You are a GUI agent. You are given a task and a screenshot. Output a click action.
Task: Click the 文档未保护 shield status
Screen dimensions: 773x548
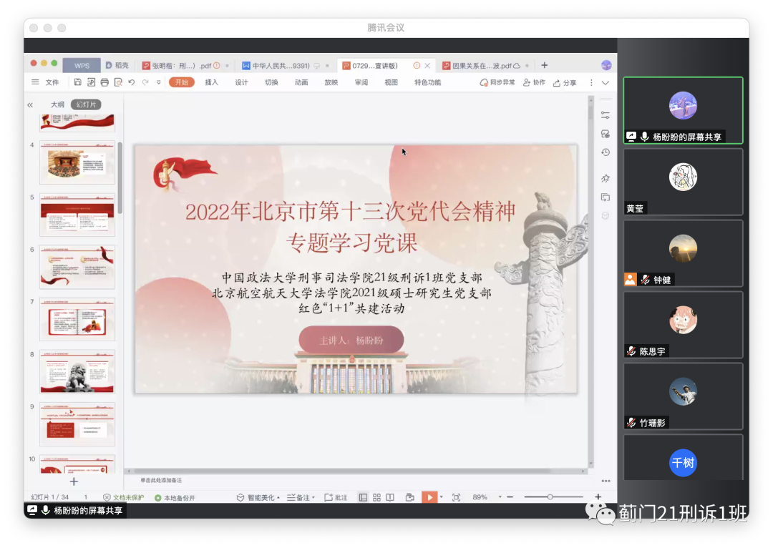click(123, 498)
